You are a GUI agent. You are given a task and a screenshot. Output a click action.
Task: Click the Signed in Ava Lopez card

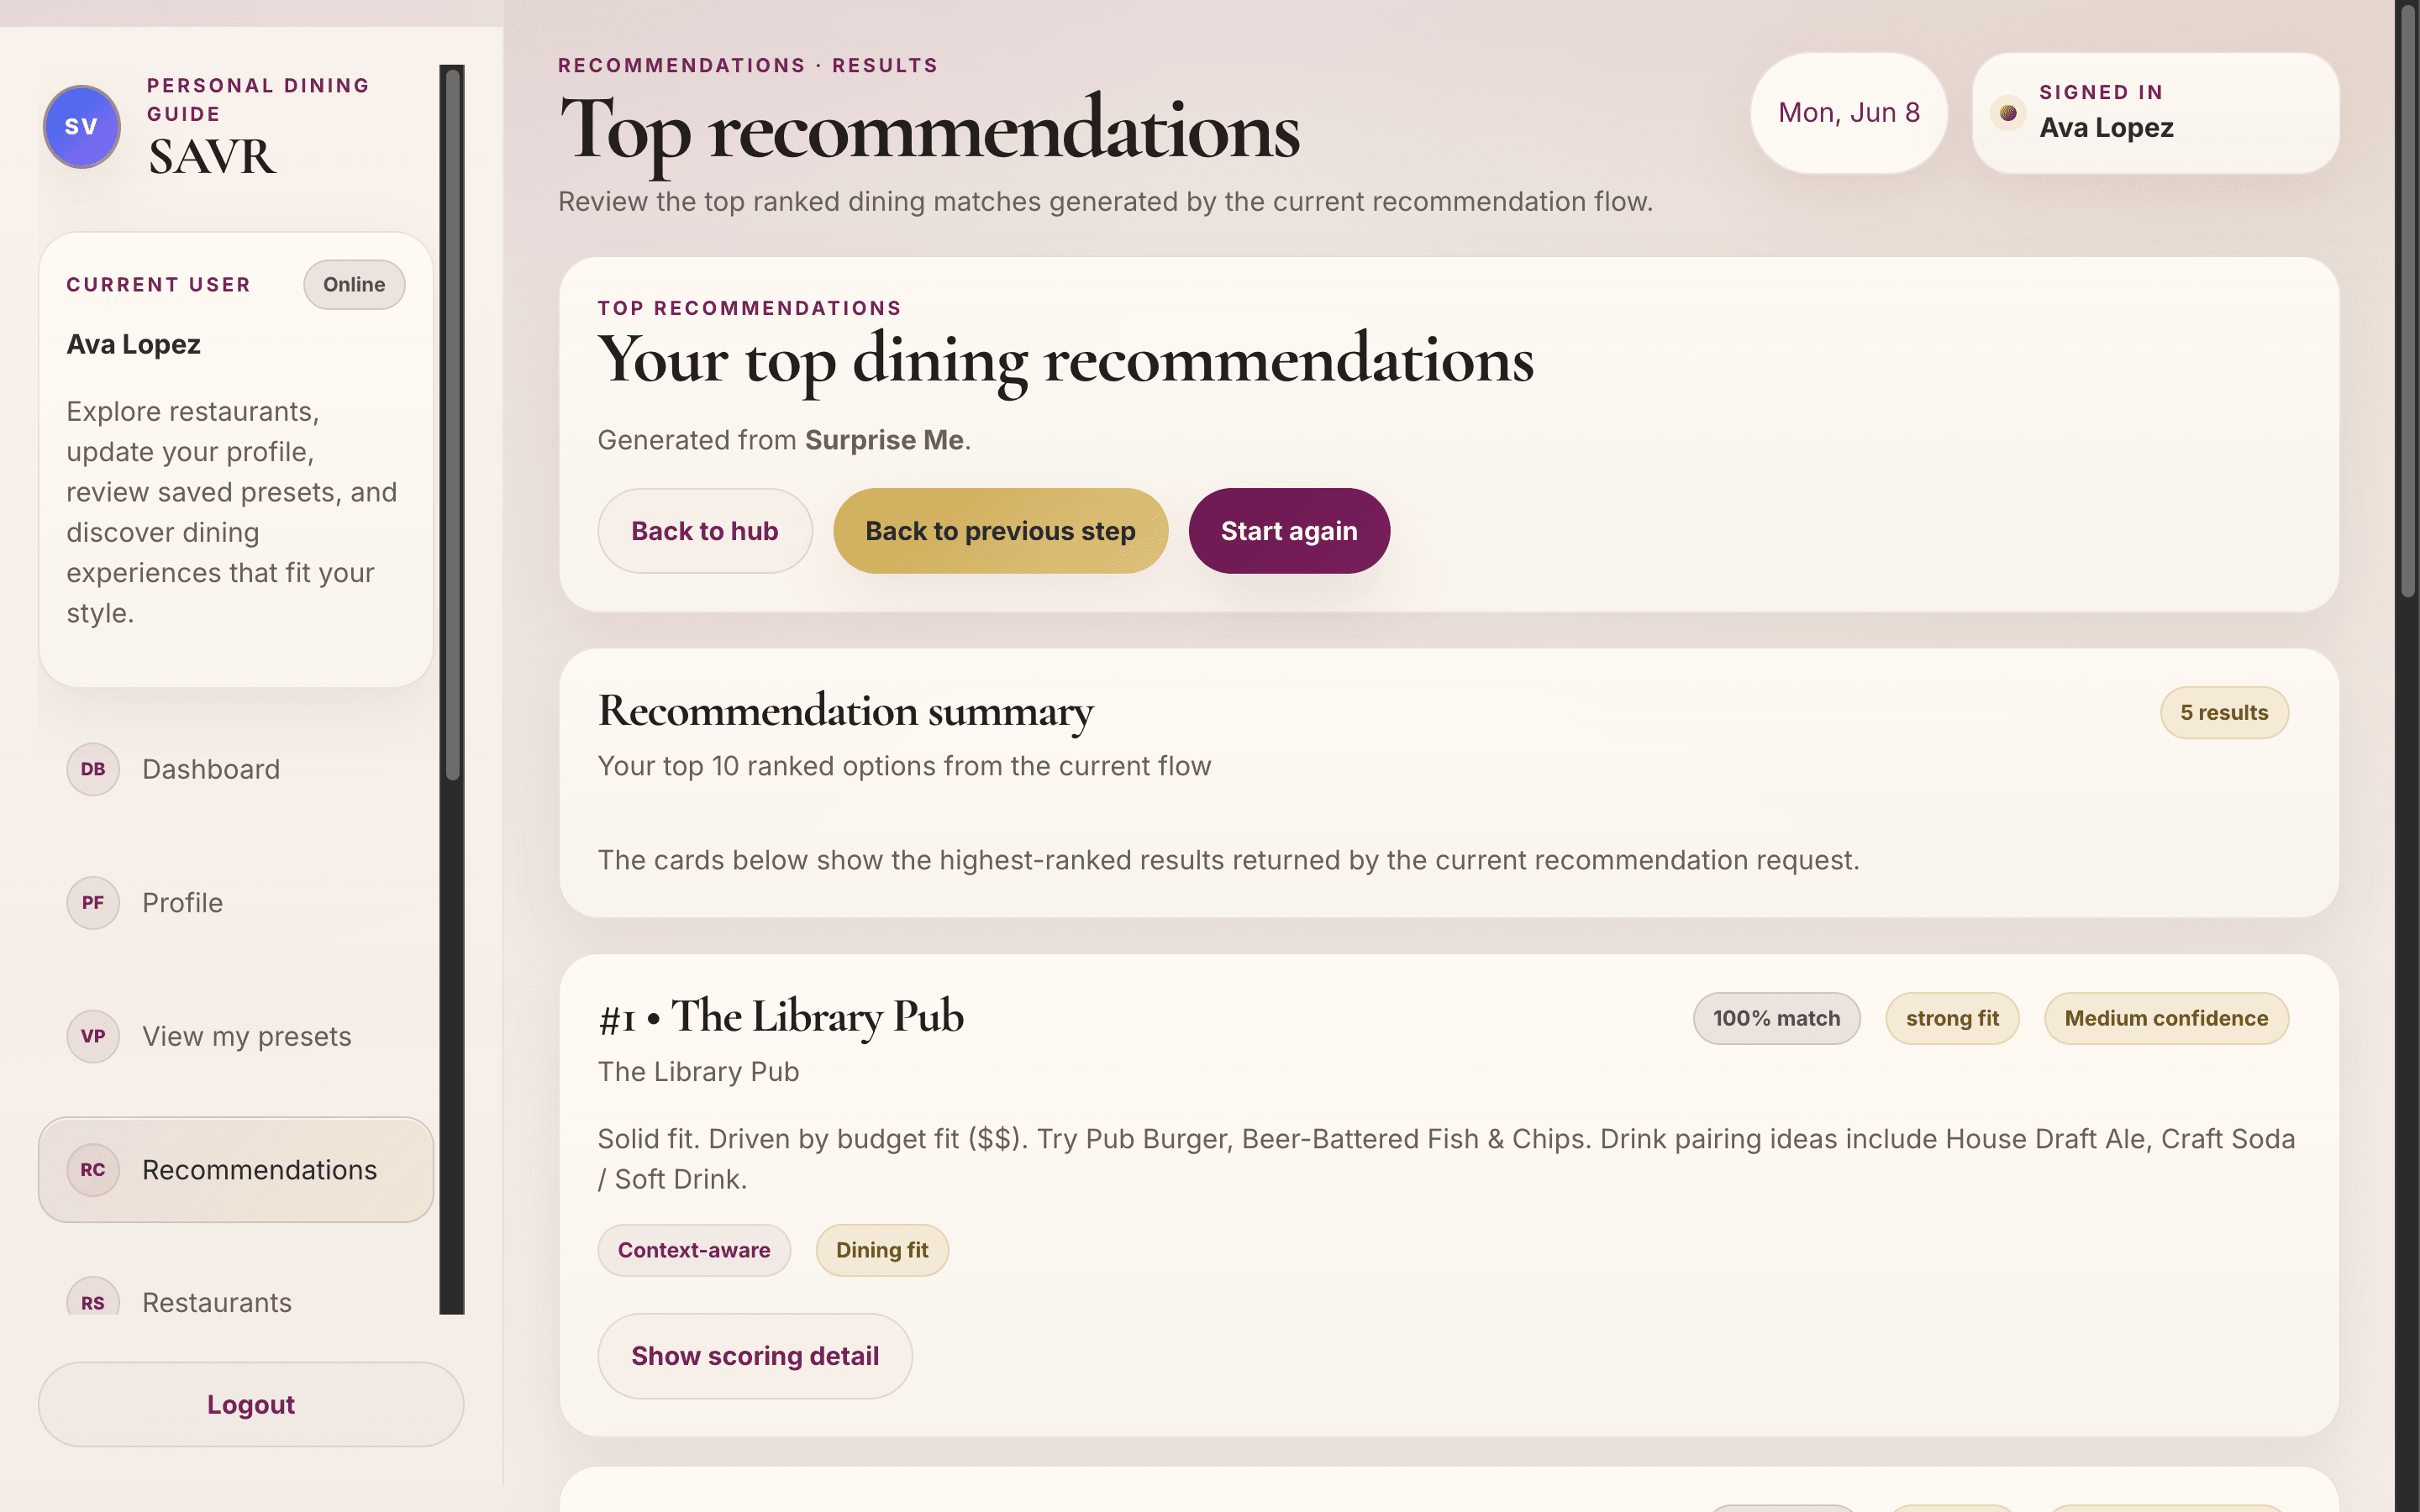(x=2155, y=113)
